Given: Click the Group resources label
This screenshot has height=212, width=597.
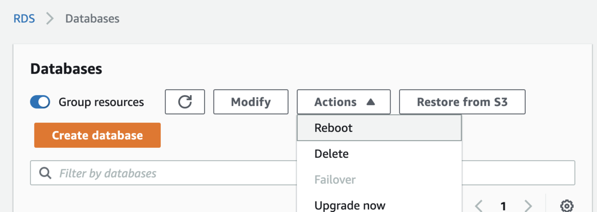Looking at the screenshot, I should [x=101, y=102].
